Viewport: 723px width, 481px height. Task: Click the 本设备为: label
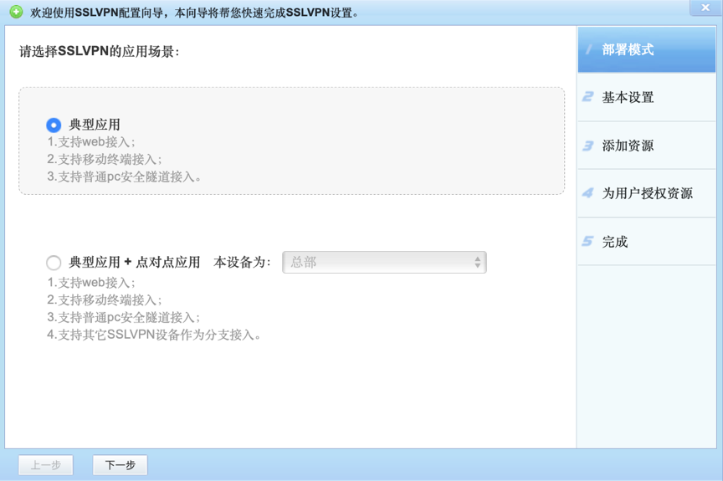pyautogui.click(x=242, y=262)
